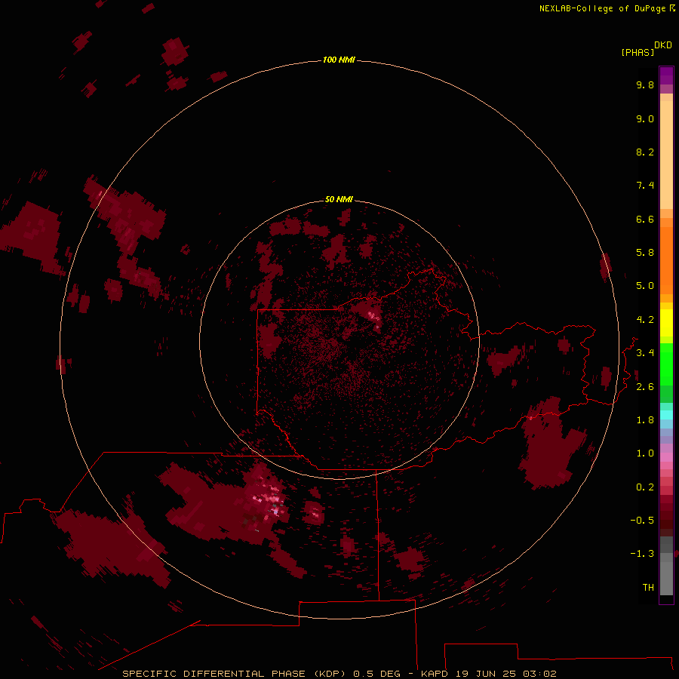
Task: Click the 100 NMI range ring label
Action: click(x=339, y=60)
